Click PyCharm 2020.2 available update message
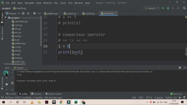This screenshot has width=187, height=105. pyautogui.click(x=33, y=97)
